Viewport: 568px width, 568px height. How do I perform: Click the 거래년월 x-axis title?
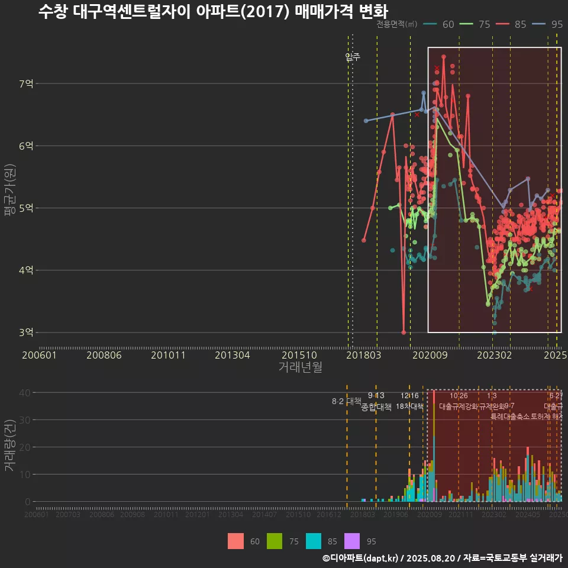coord(301,367)
